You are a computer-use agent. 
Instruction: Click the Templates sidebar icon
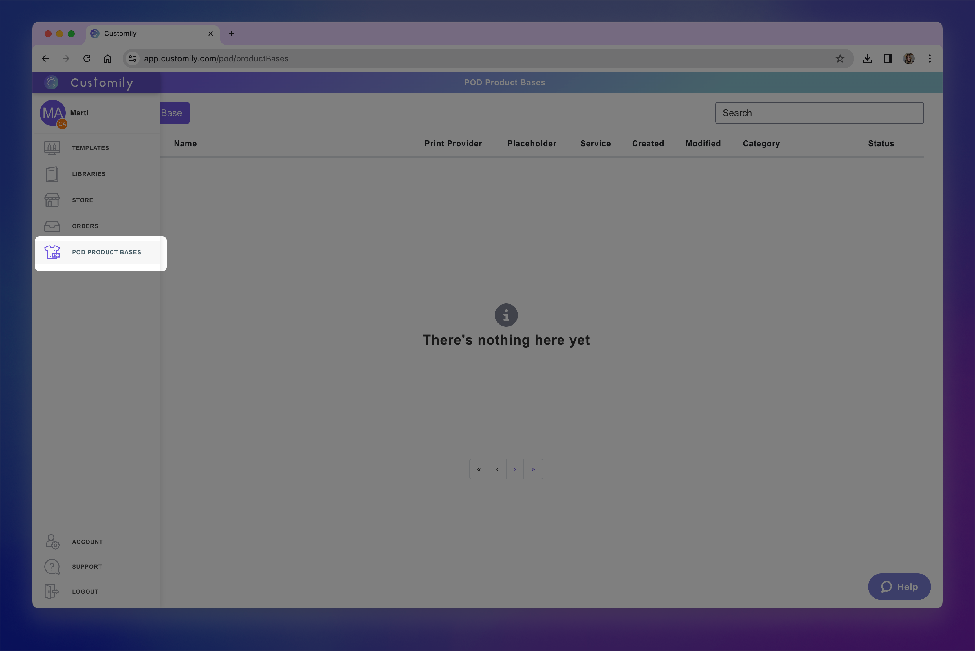(x=52, y=148)
